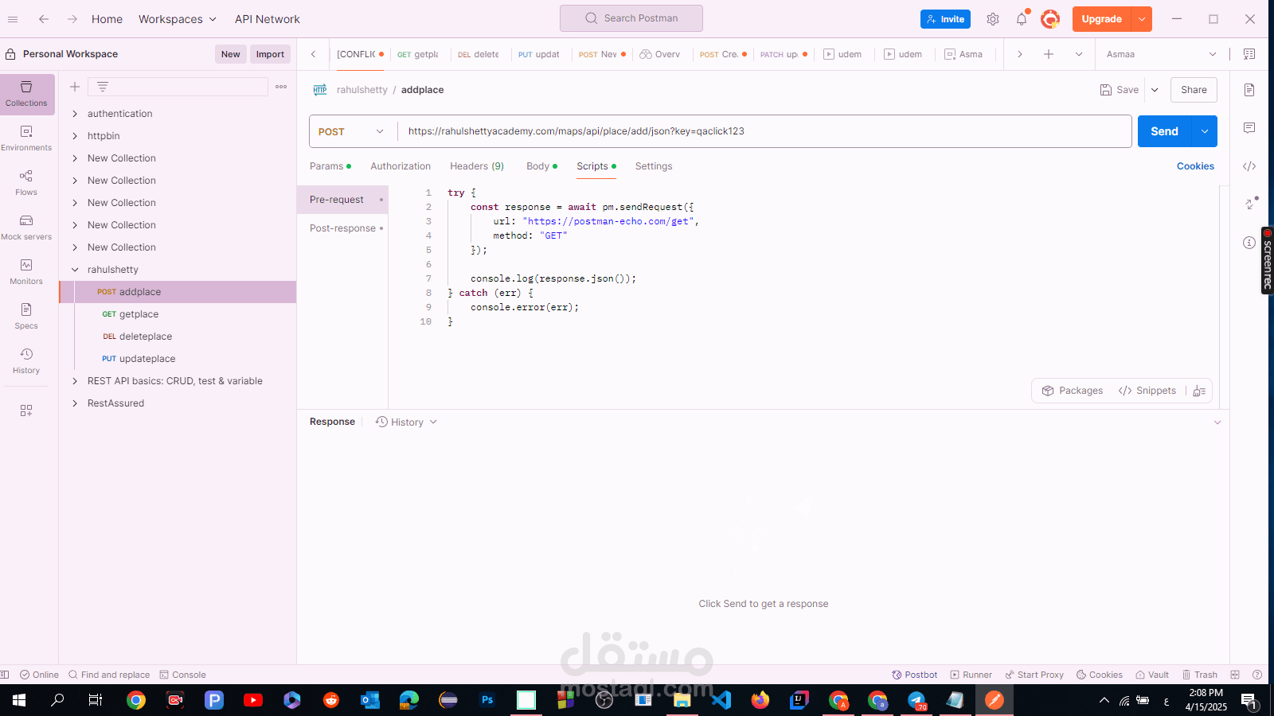Click the Send button

tap(1163, 131)
